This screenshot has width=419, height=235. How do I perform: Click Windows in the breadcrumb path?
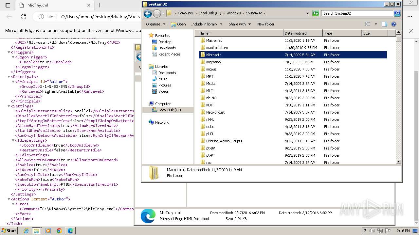[234, 13]
